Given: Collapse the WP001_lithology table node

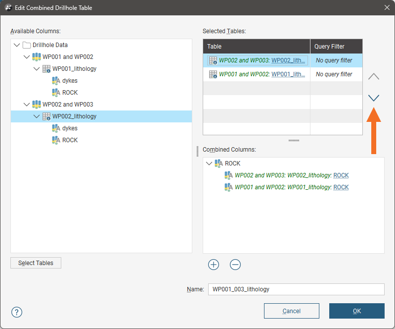Looking at the screenshot, I should pos(37,69).
